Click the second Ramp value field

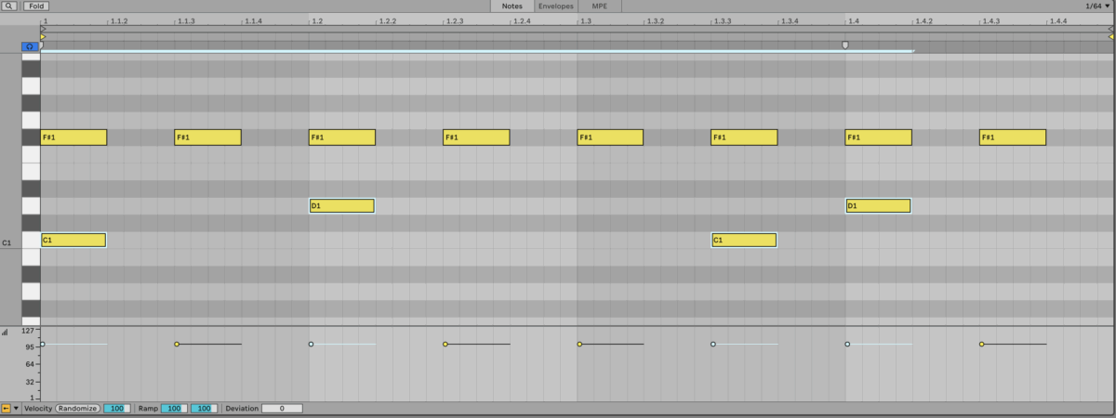click(204, 408)
